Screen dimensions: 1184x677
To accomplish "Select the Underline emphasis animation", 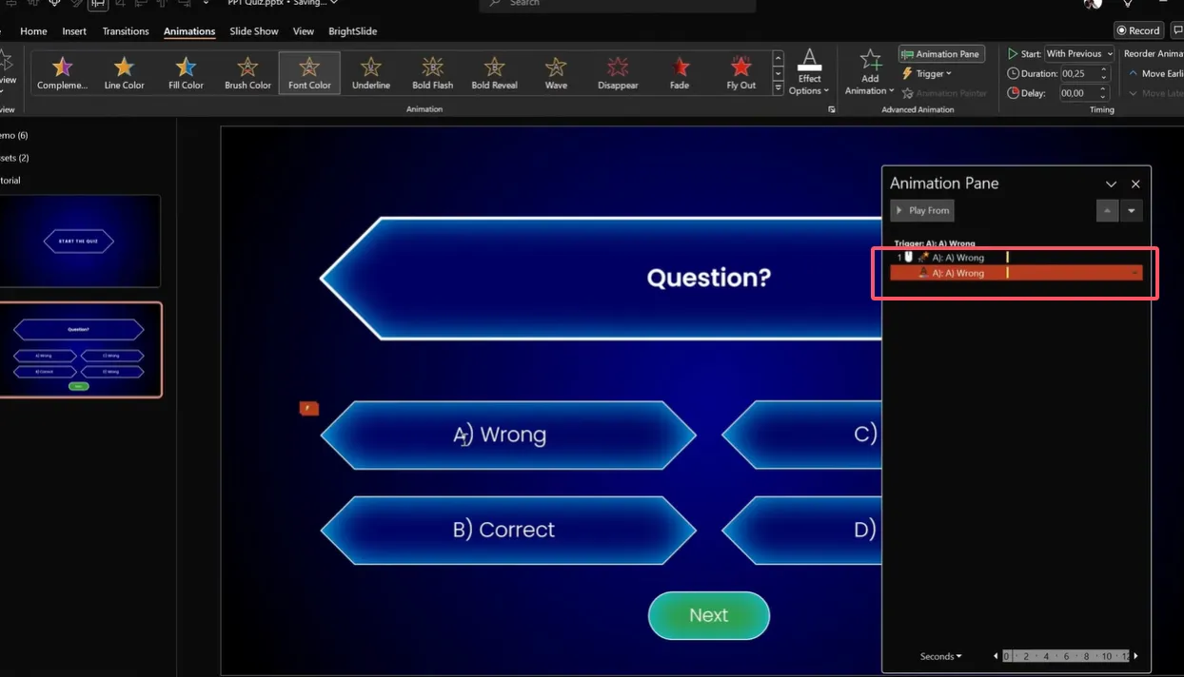I will pos(370,72).
